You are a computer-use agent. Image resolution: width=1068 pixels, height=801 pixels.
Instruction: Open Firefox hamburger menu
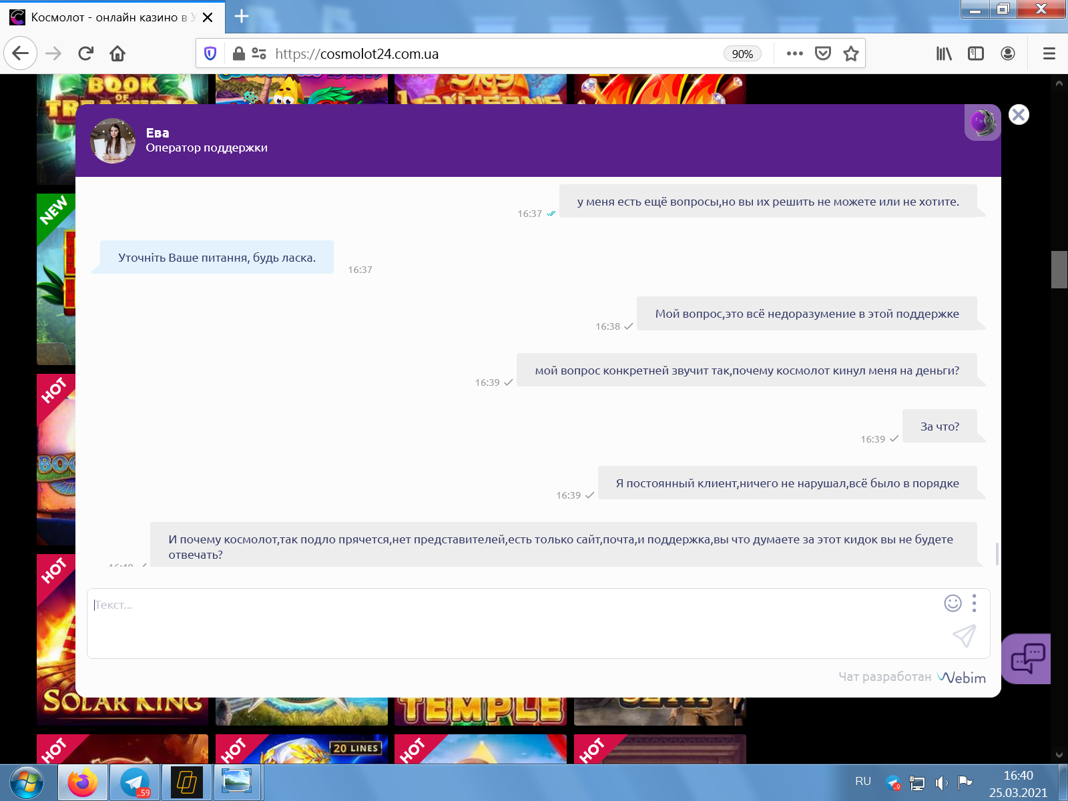pyautogui.click(x=1049, y=53)
